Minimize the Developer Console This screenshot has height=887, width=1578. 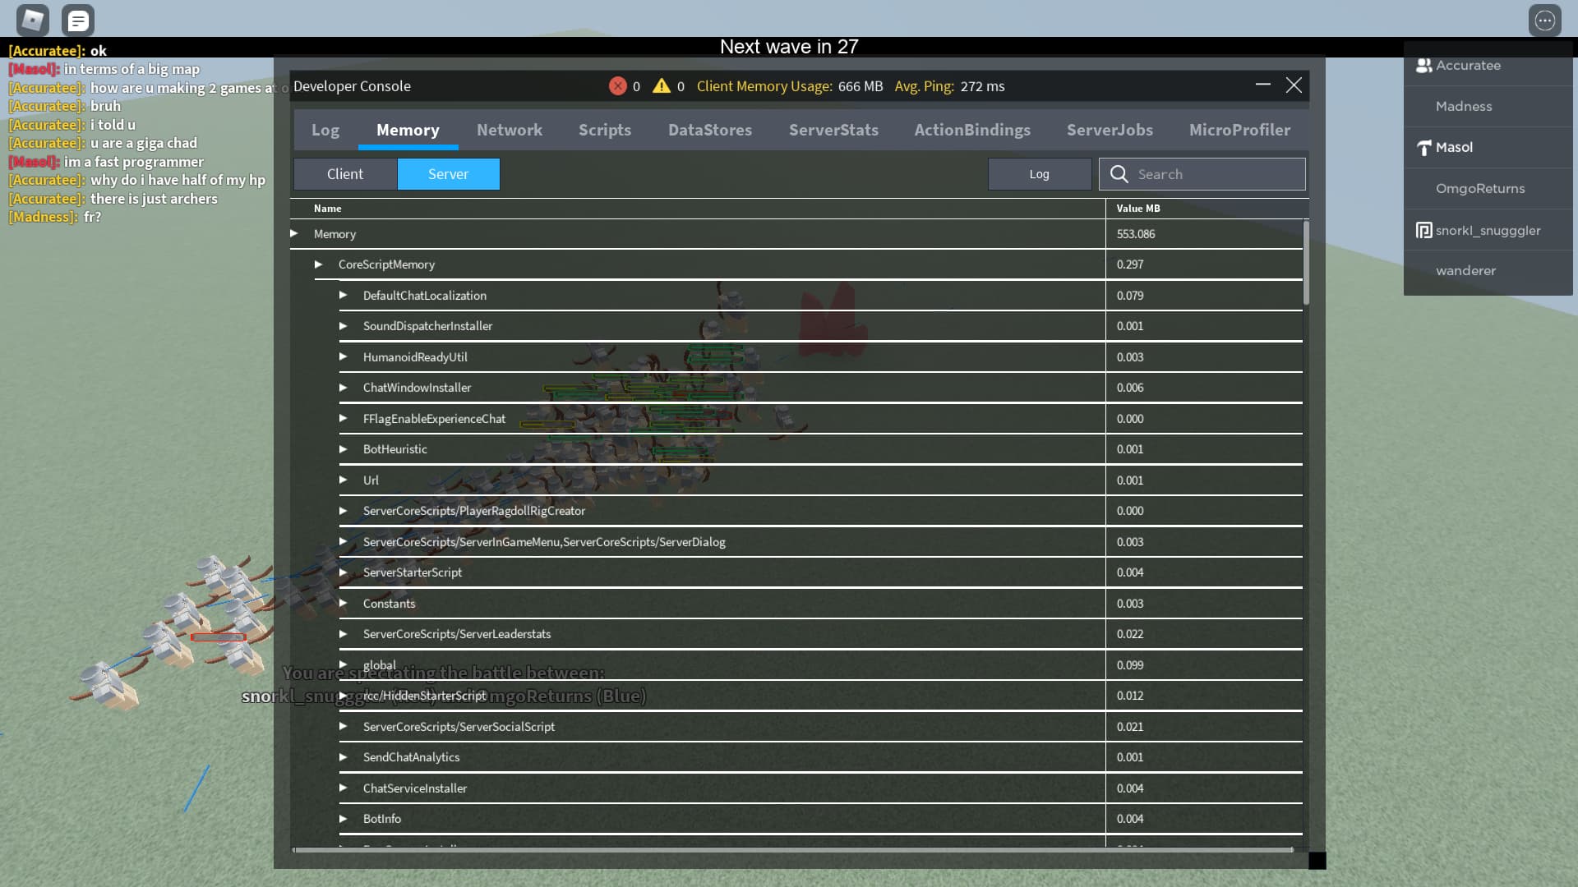1263,85
